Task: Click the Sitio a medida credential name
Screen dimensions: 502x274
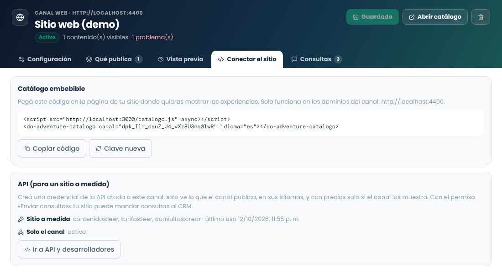Action: tap(48, 219)
